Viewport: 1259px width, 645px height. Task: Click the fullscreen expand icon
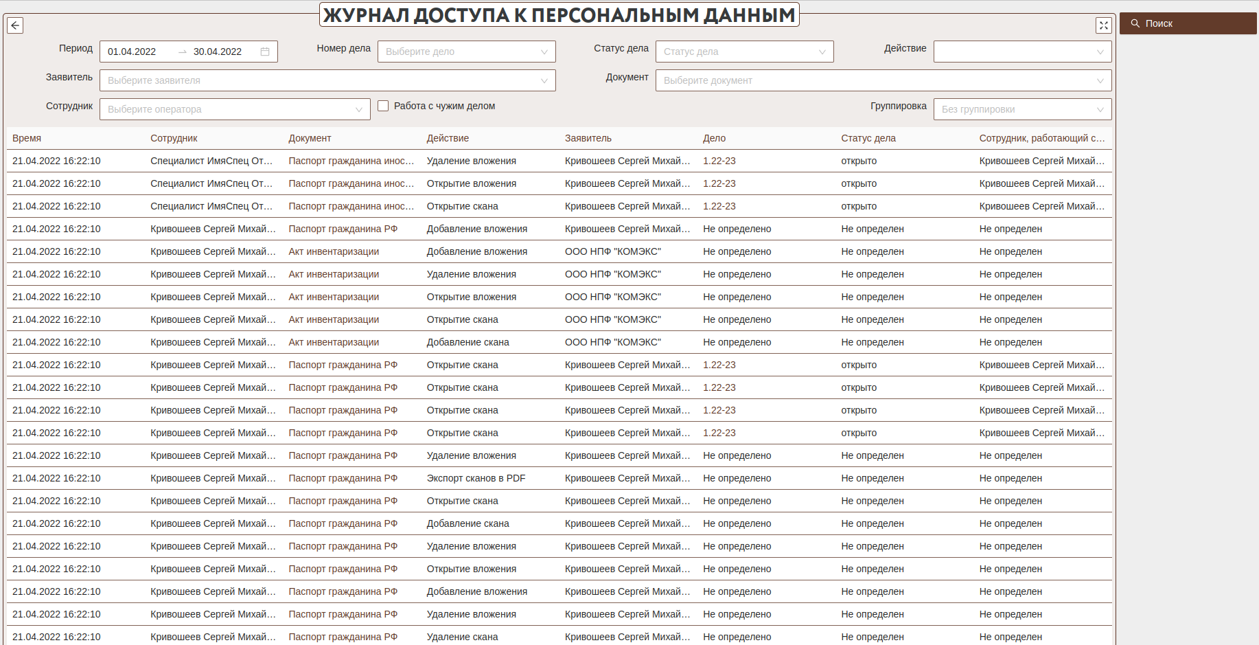[x=1103, y=25]
